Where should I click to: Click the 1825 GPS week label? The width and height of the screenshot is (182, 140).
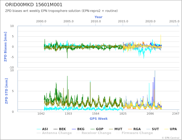123,114
